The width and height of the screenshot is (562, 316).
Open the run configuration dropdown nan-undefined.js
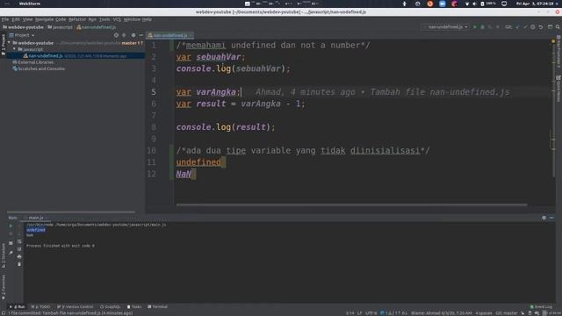click(x=445, y=27)
